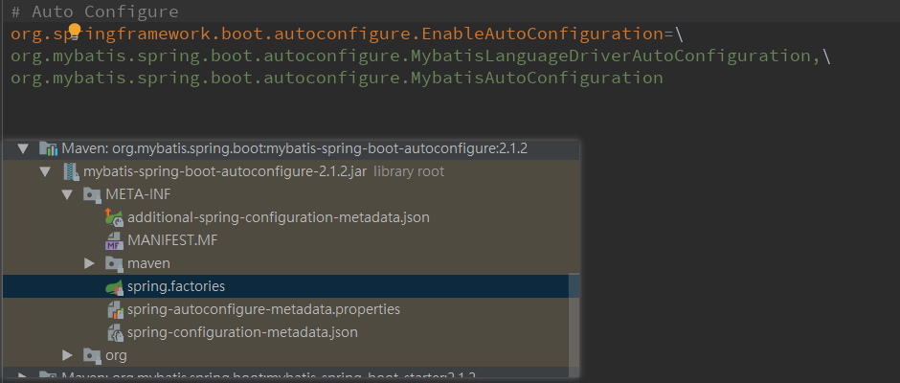Image resolution: width=900 pixels, height=383 pixels.
Task: Click the org folder icon
Action: pos(93,355)
